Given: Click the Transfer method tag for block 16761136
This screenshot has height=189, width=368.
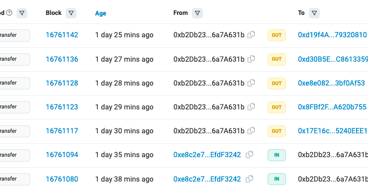Looking at the screenshot, I should point(15,59).
